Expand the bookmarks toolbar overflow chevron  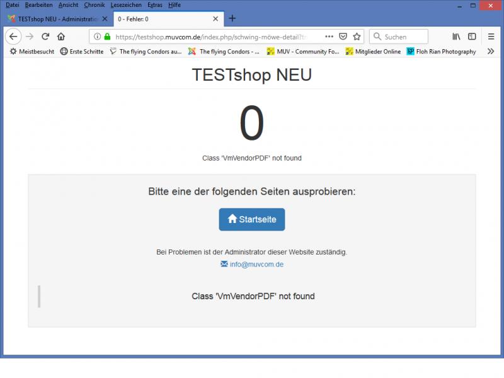(x=491, y=52)
